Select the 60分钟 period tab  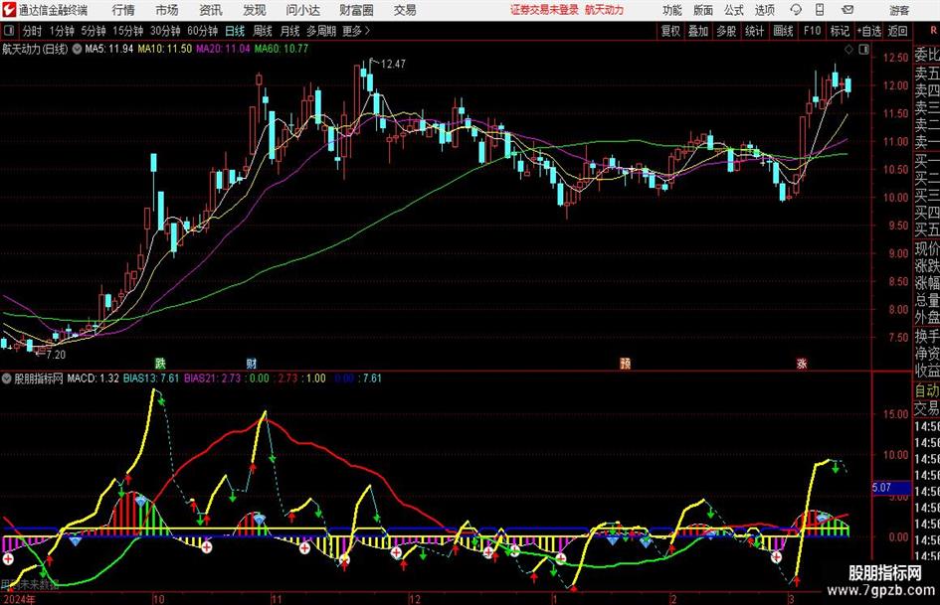(x=203, y=31)
